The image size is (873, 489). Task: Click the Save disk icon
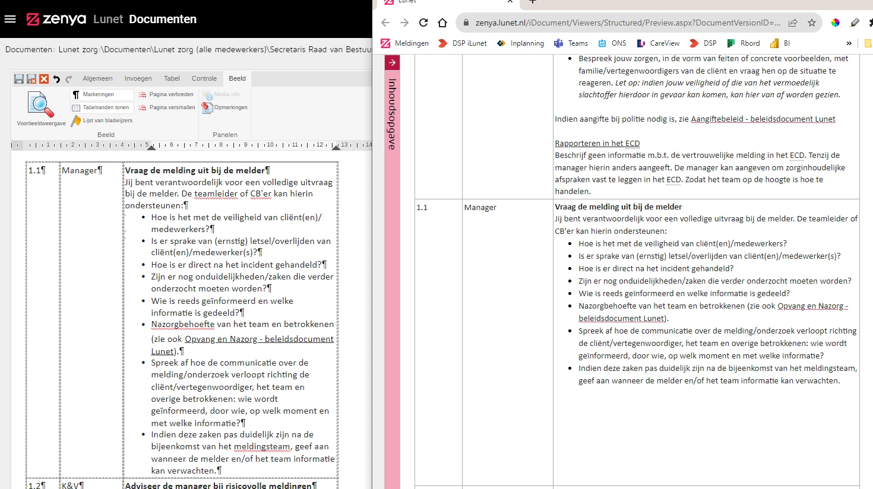(x=19, y=79)
